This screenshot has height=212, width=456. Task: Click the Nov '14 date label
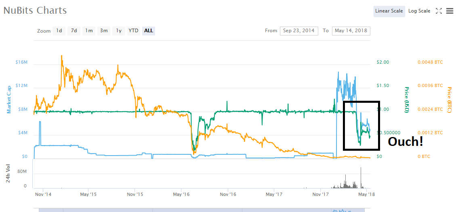pos(43,194)
